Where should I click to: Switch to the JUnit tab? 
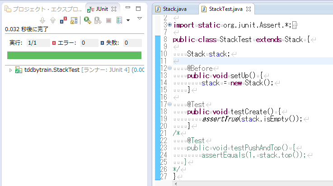pyautogui.click(x=102, y=9)
